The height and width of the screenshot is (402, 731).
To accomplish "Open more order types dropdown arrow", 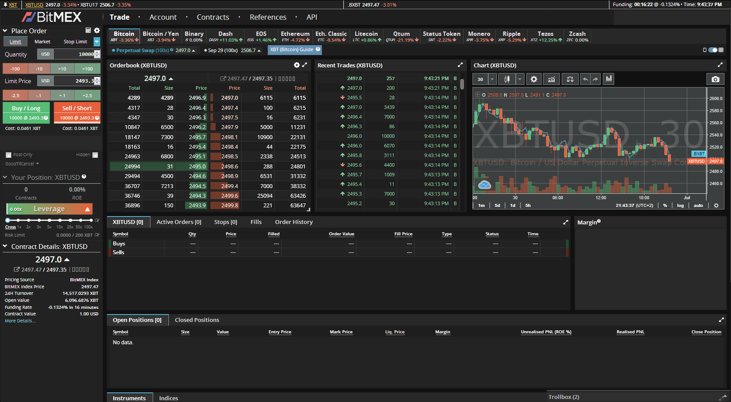I will pos(97,42).
